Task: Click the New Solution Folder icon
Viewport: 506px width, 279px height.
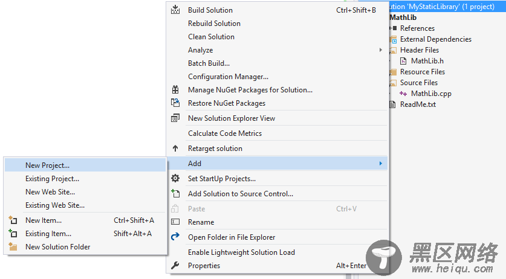Action: pos(13,246)
